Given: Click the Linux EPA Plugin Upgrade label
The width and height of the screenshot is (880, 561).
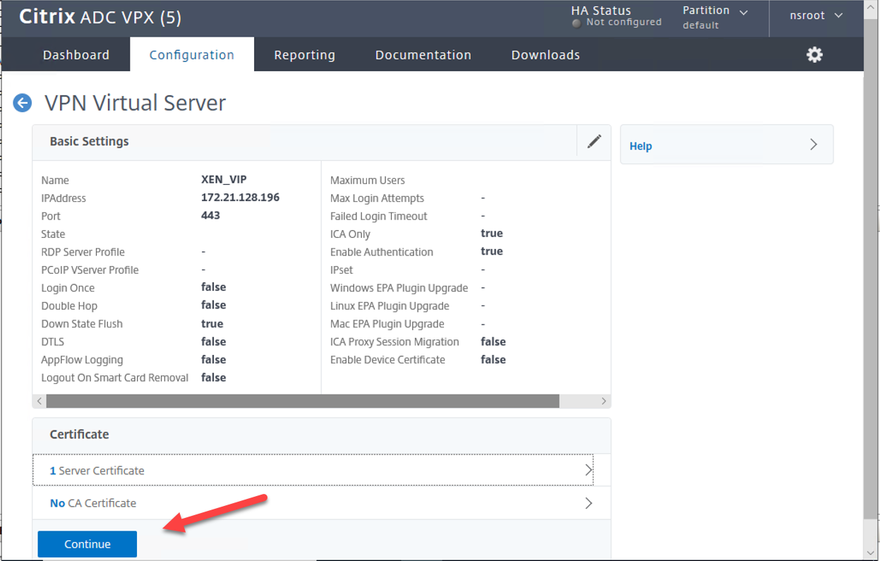Looking at the screenshot, I should pyautogui.click(x=390, y=306).
